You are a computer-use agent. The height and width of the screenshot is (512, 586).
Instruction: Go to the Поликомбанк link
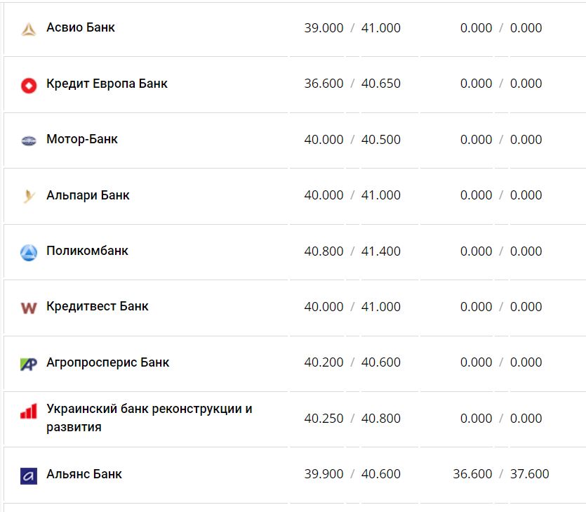coord(87,251)
